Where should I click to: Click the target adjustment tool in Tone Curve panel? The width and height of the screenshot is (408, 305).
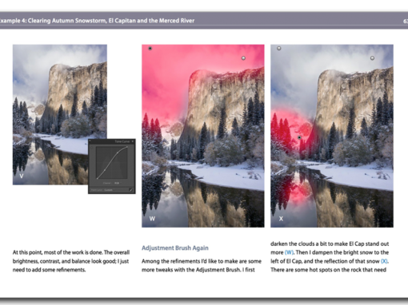coord(91,148)
